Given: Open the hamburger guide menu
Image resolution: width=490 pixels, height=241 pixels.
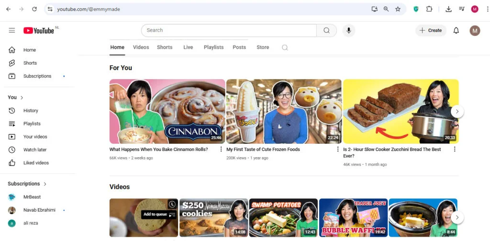Looking at the screenshot, I should [x=12, y=30].
